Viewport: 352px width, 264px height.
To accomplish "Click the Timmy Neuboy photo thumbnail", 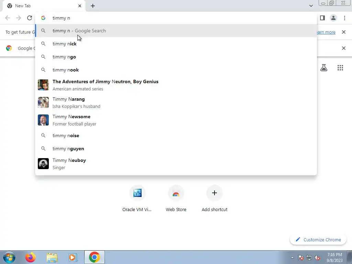I will pos(43,164).
